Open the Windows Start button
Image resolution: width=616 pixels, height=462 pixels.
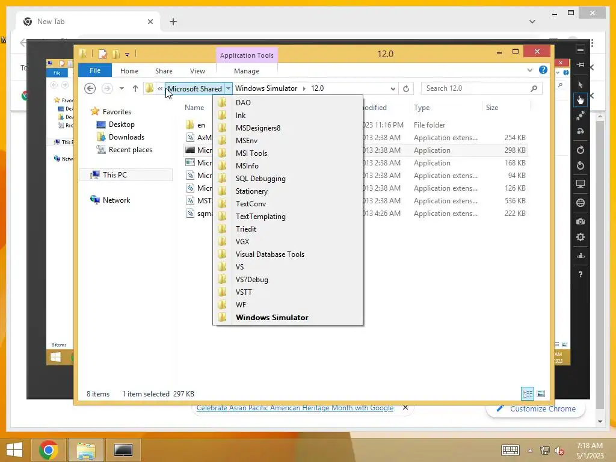click(x=14, y=450)
